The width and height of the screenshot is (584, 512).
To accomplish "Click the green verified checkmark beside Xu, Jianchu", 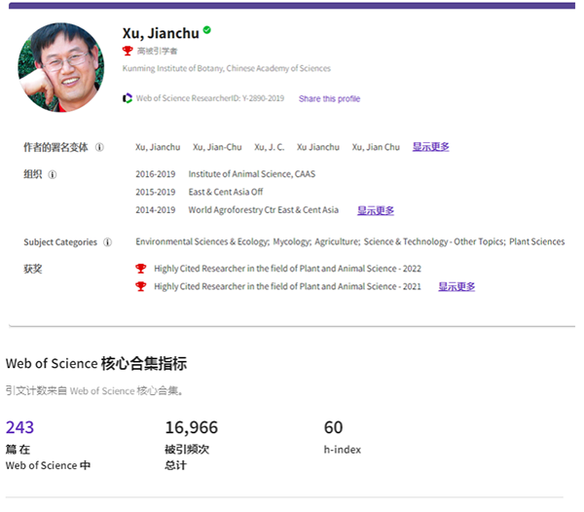I will point(207,30).
